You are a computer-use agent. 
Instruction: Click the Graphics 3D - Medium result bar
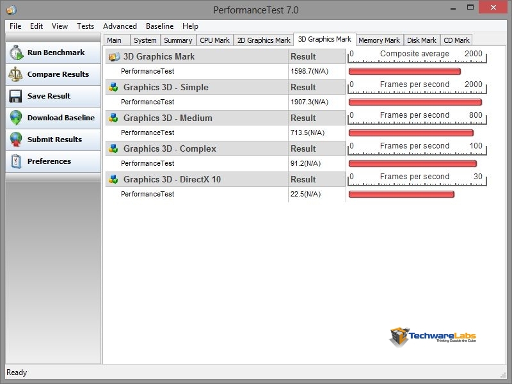[411, 133]
